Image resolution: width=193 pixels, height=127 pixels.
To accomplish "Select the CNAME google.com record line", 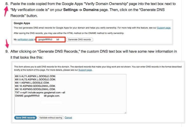I will pos(37,96).
